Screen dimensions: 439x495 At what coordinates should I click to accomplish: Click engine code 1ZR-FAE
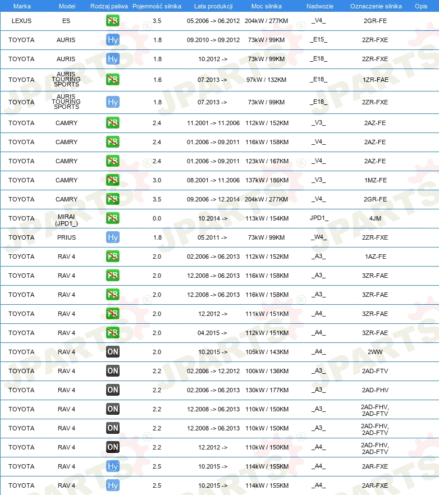tap(376, 80)
